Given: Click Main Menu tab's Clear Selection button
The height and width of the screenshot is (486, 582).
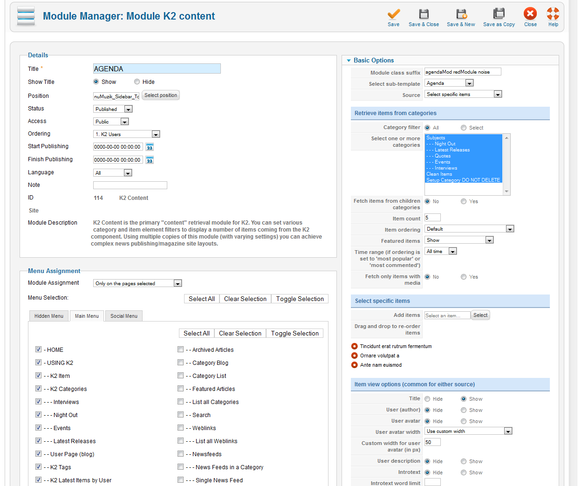Looking at the screenshot, I should (240, 333).
